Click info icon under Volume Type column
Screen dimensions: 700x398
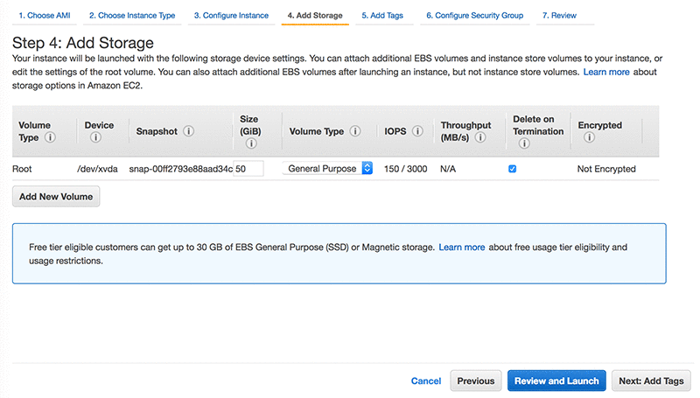(x=50, y=137)
